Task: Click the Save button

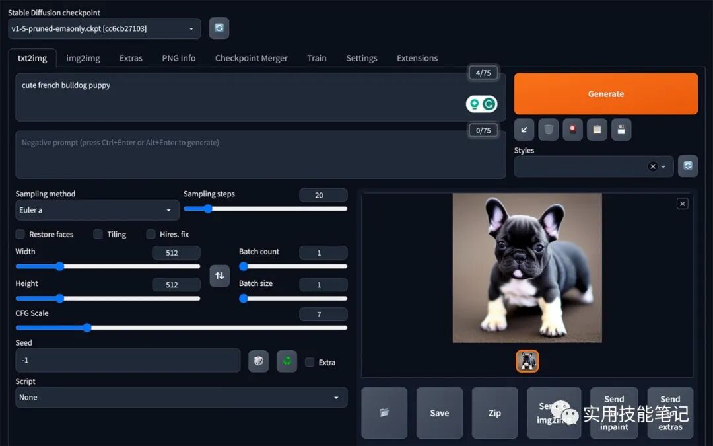Action: pos(439,413)
